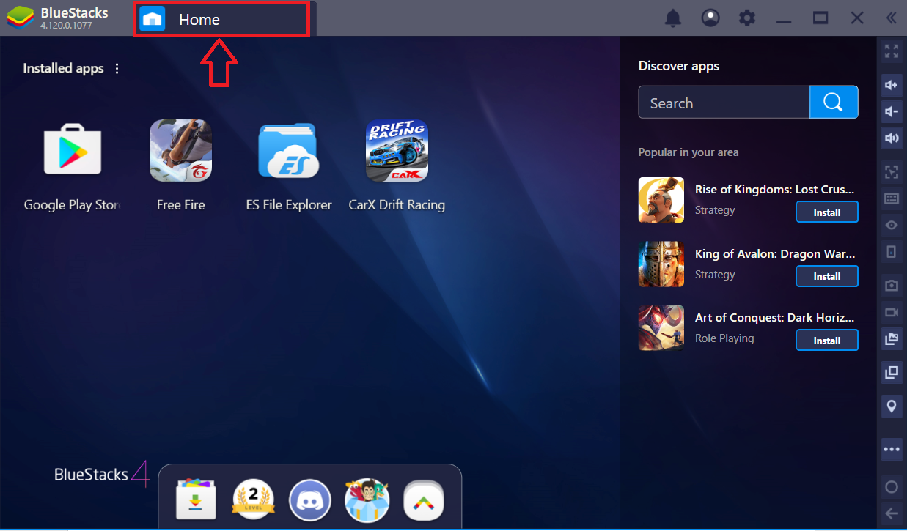Take a screenshot with camera icon
The width and height of the screenshot is (907, 531).
(x=892, y=285)
